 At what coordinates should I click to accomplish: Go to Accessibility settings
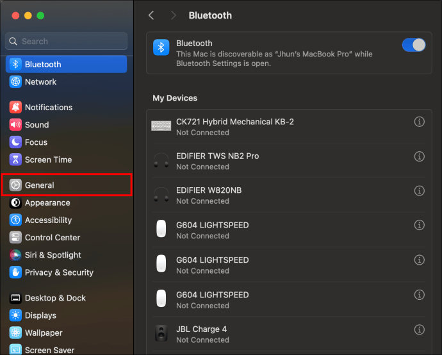click(x=48, y=220)
